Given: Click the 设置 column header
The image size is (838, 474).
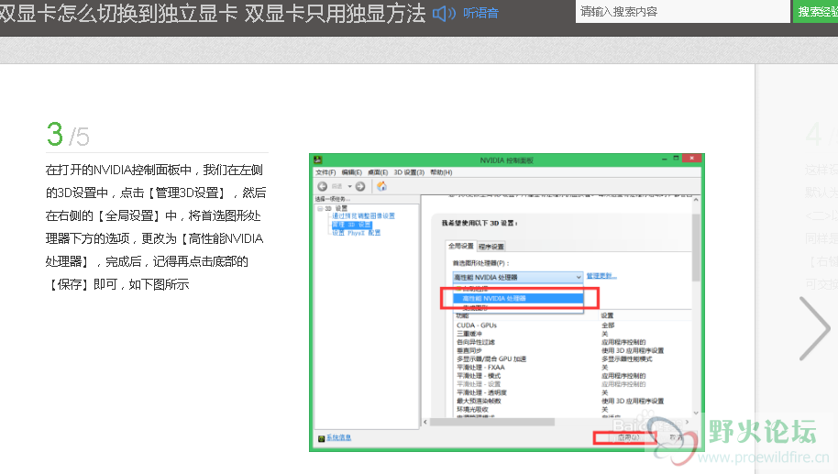Looking at the screenshot, I should click(x=607, y=315).
